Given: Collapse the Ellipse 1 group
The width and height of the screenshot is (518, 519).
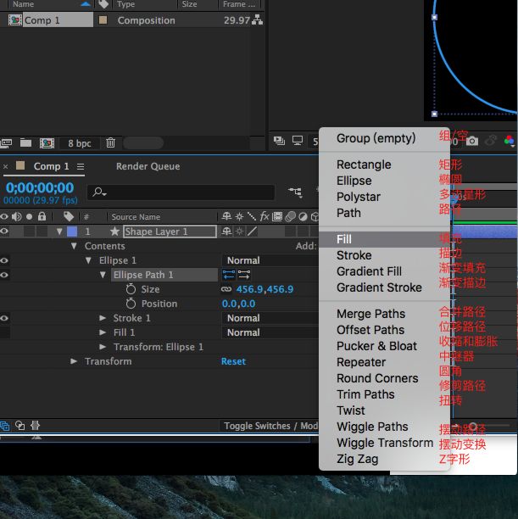Looking at the screenshot, I should coord(88,260).
